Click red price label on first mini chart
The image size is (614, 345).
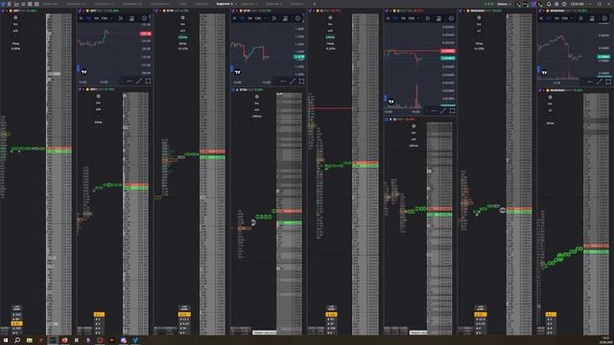tap(145, 34)
